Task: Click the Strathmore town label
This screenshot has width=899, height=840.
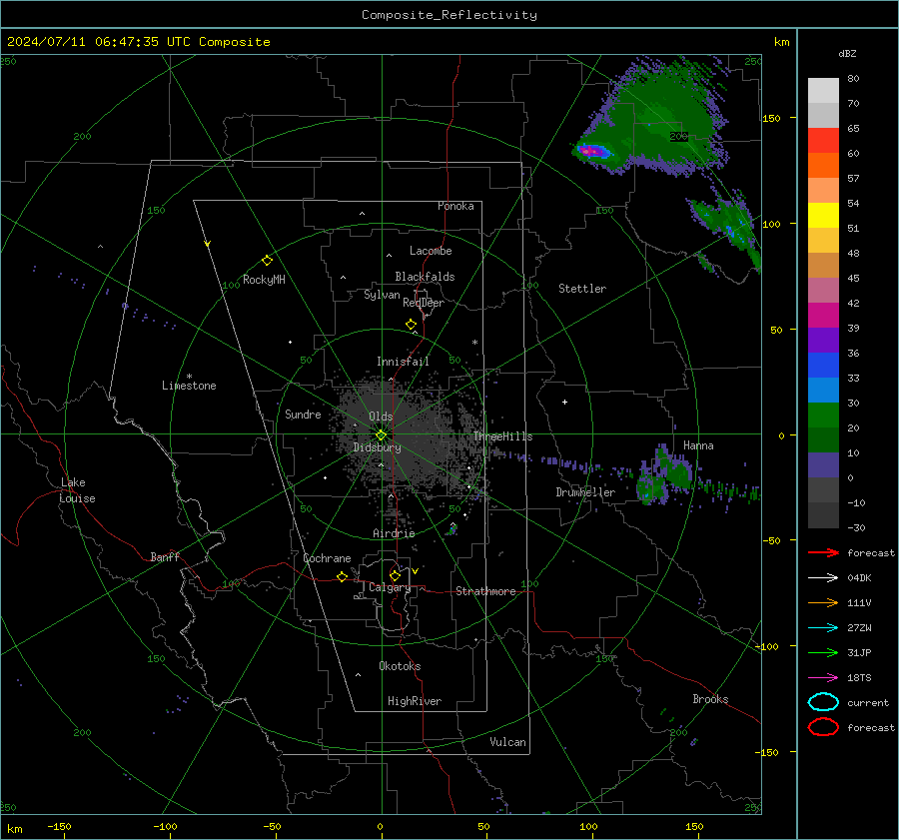Action: coord(485,591)
